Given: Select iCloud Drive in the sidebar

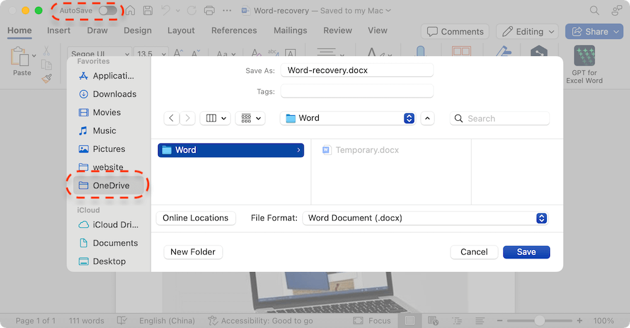Looking at the screenshot, I should (x=108, y=225).
